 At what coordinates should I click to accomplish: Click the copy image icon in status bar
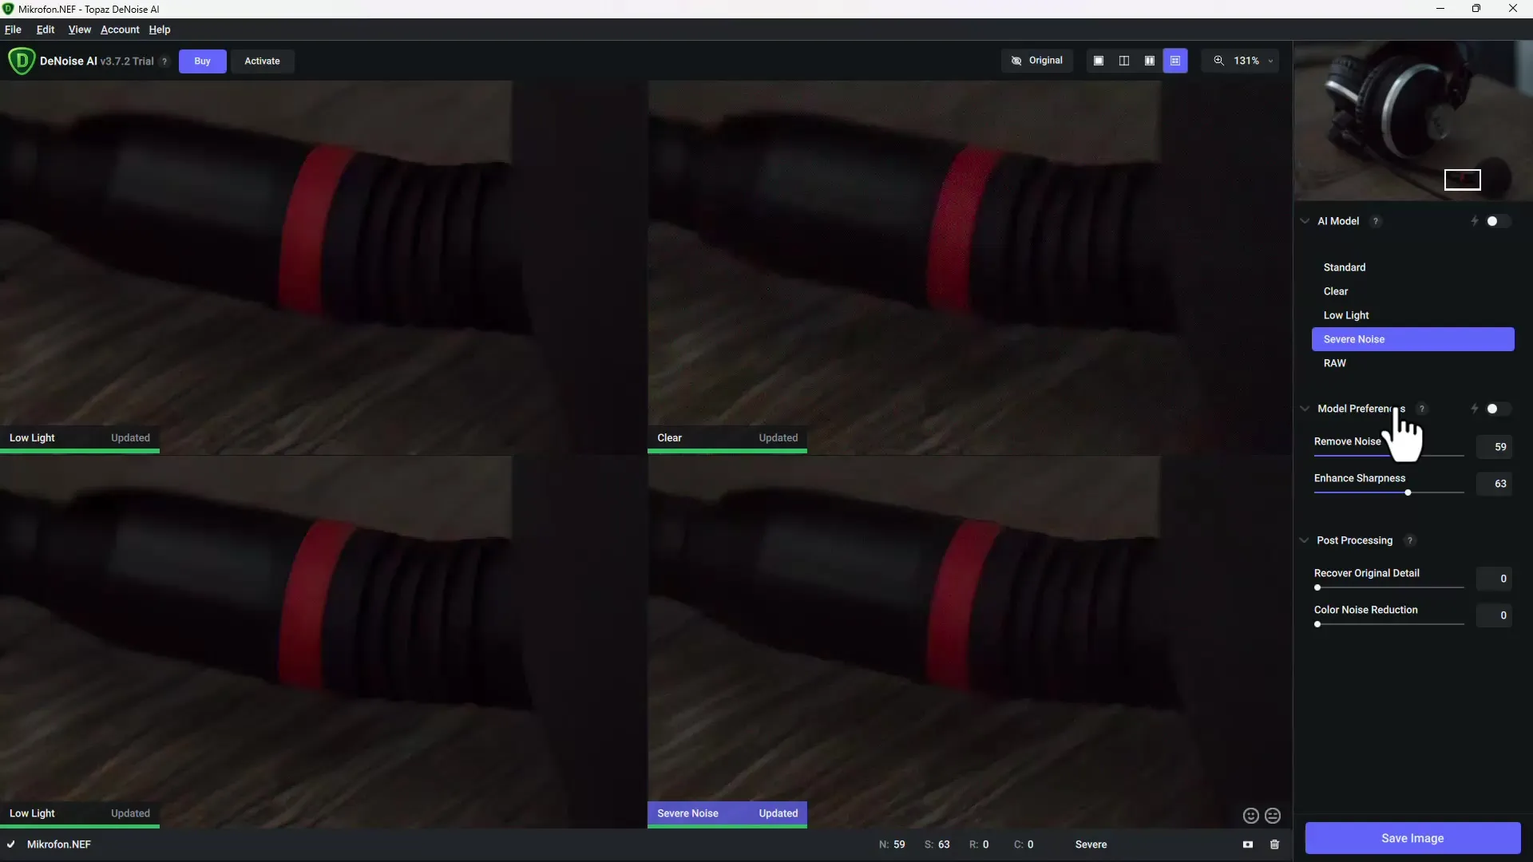1248,843
